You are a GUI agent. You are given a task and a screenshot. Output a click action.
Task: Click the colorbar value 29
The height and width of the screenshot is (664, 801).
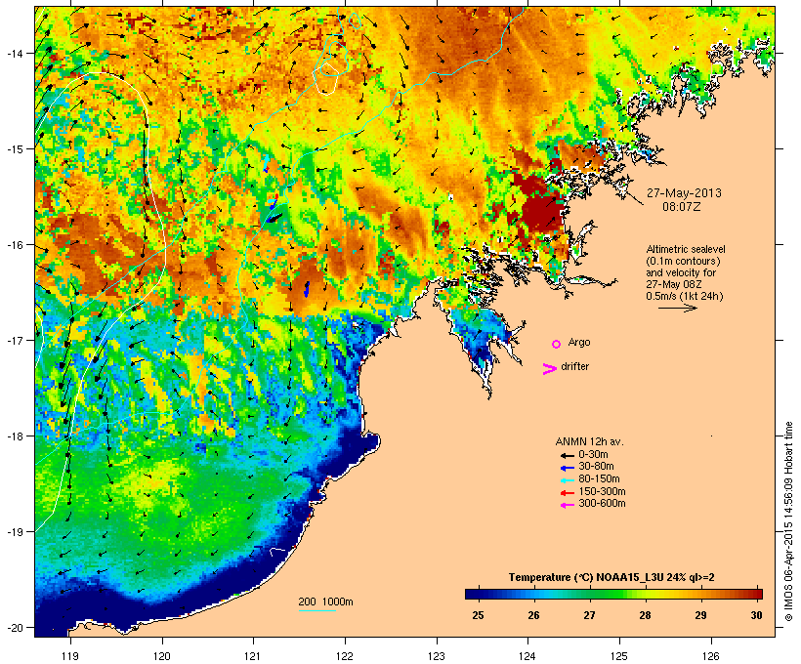tap(701, 615)
